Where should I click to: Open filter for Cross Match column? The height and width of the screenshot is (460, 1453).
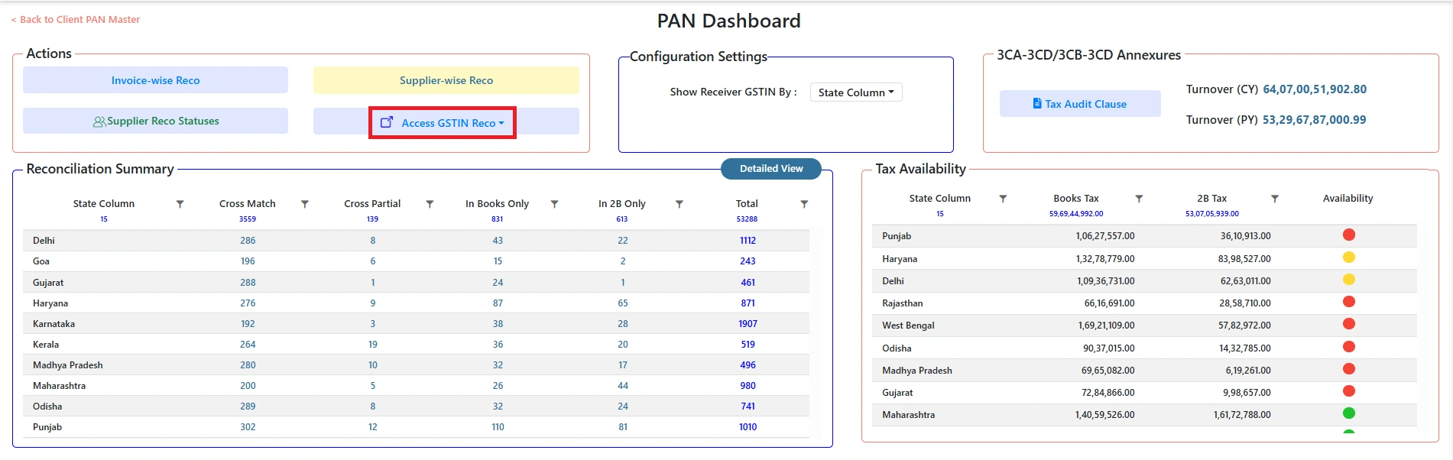pos(305,204)
